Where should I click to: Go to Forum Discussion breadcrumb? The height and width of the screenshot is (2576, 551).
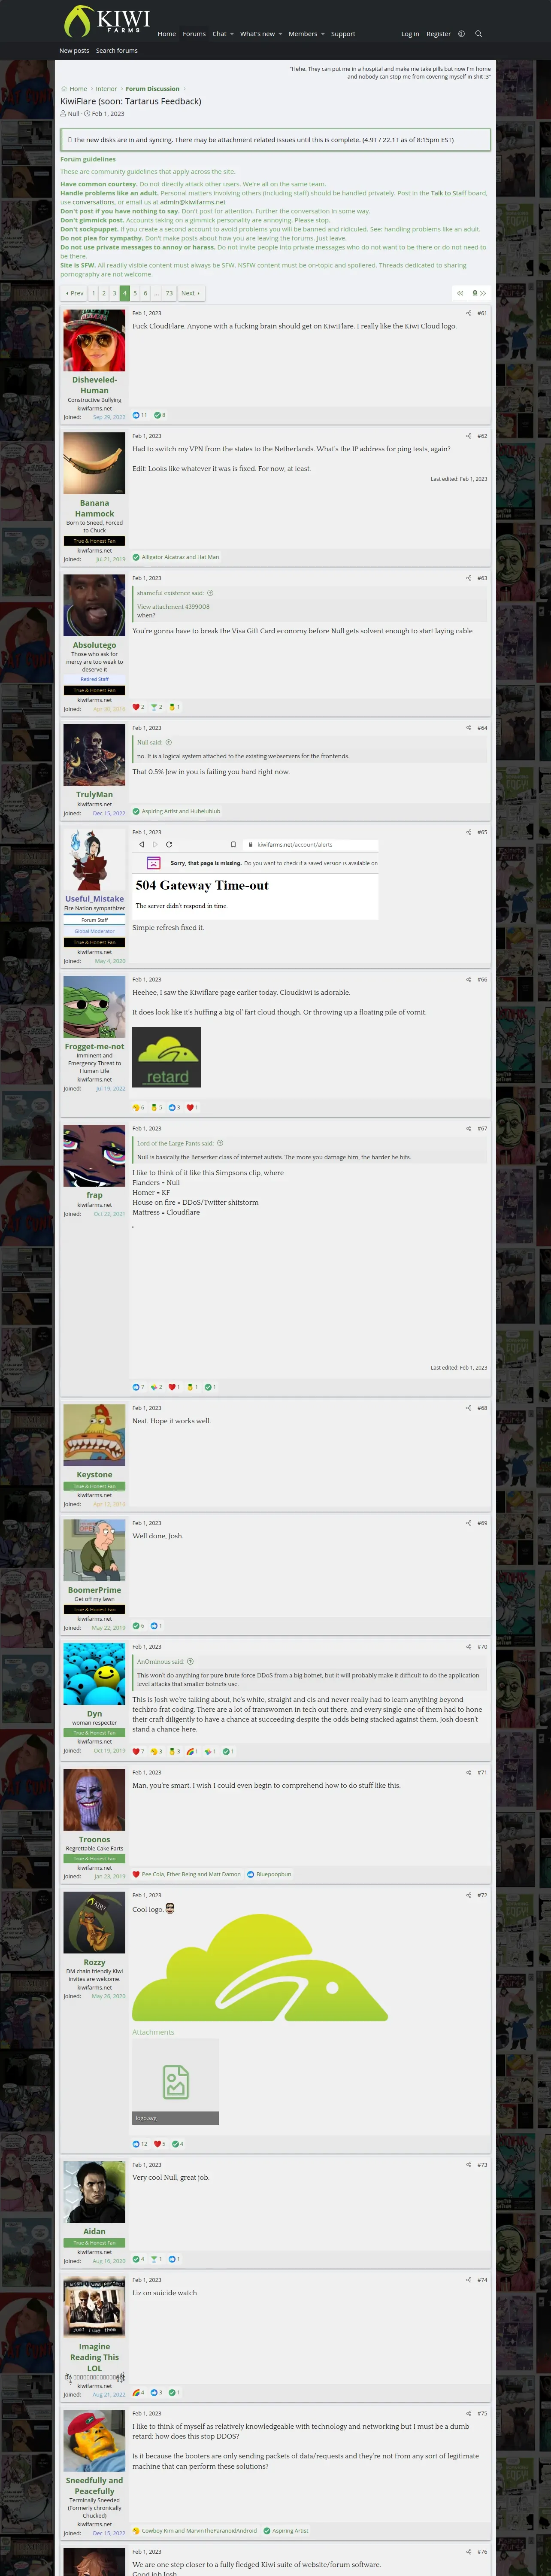pos(153,89)
